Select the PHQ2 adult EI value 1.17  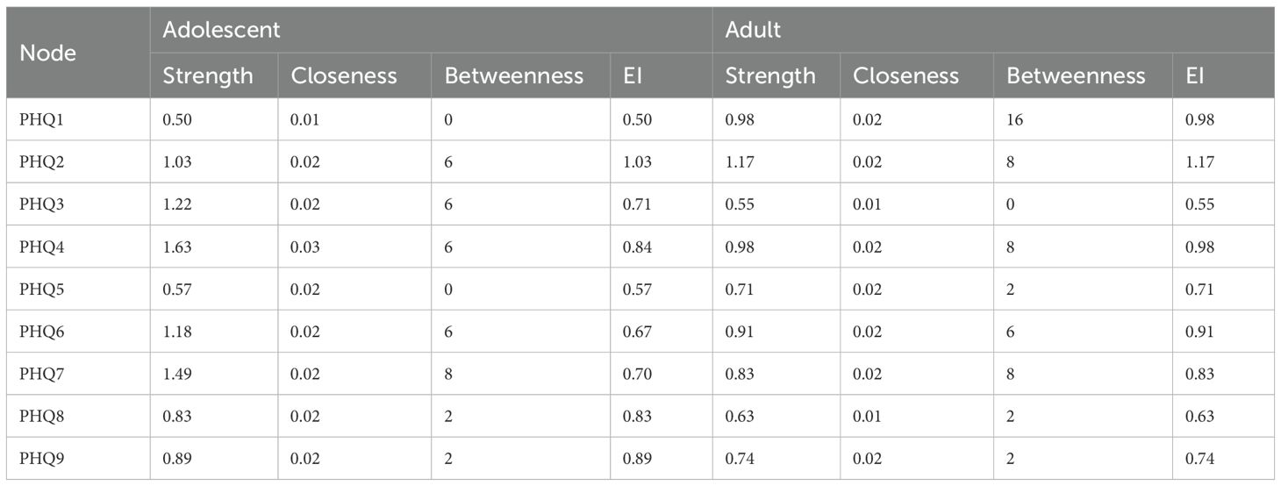click(1199, 162)
